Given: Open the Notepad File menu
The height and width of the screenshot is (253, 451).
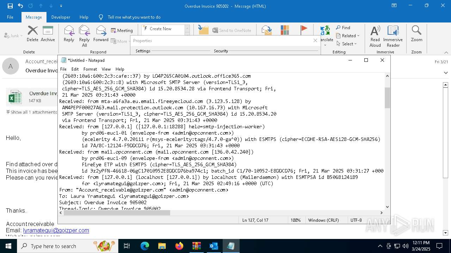Looking at the screenshot, I should pyautogui.click(x=63, y=69).
